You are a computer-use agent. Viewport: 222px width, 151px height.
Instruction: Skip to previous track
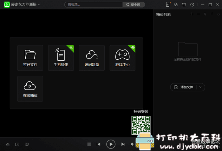coord(99,144)
